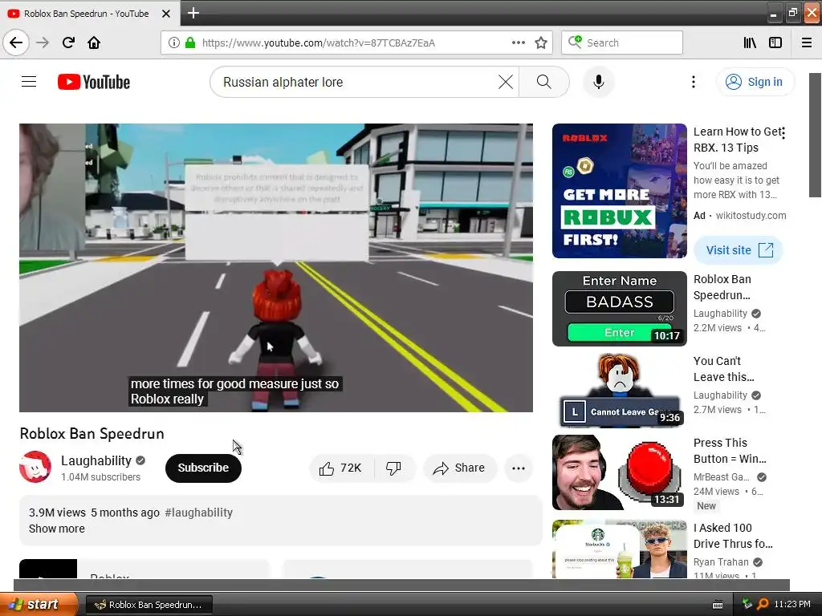Click Visit site on the ad
Image resolution: width=822 pixels, height=616 pixels.
[739, 250]
